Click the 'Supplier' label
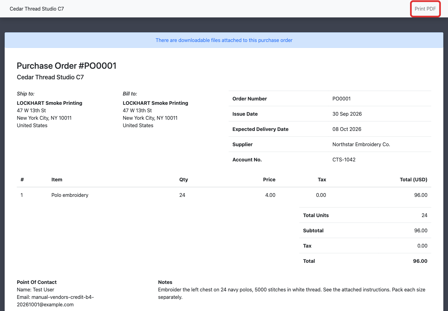The height and width of the screenshot is (311, 448). tap(242, 144)
